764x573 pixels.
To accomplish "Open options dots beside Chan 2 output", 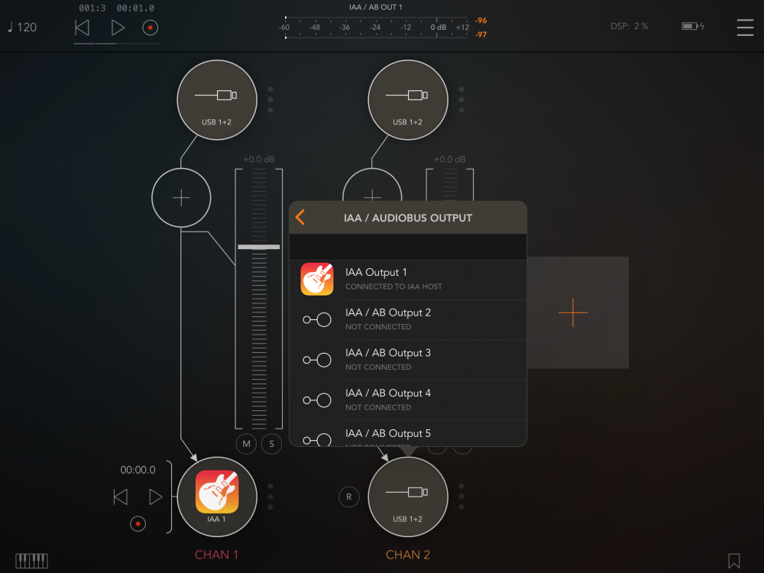I will [461, 497].
